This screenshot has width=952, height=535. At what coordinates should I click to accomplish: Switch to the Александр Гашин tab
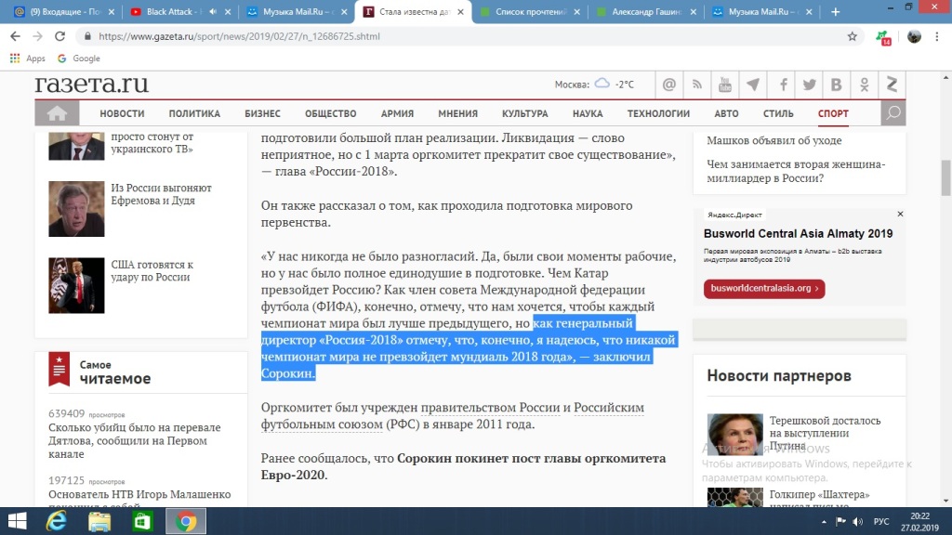click(647, 11)
